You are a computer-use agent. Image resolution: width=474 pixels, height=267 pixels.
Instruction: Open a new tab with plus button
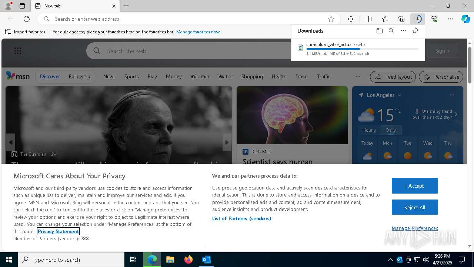coord(126,6)
